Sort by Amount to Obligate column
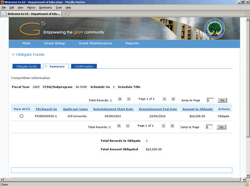250x187 pixels. (198, 109)
